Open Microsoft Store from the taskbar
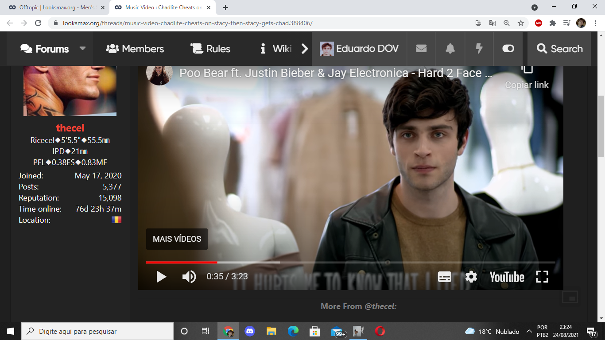Screen dimensions: 605x340 coord(314,331)
